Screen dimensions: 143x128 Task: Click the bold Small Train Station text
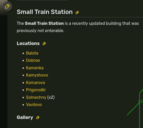[x=44, y=23]
